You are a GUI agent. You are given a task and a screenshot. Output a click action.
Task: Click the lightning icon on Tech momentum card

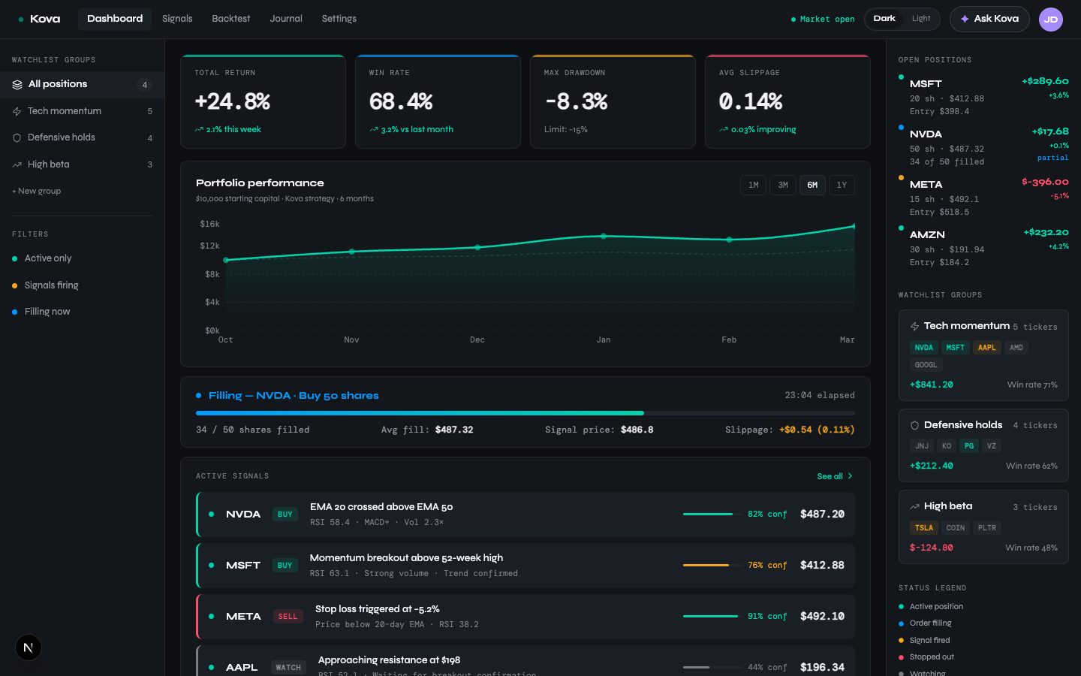(x=914, y=326)
